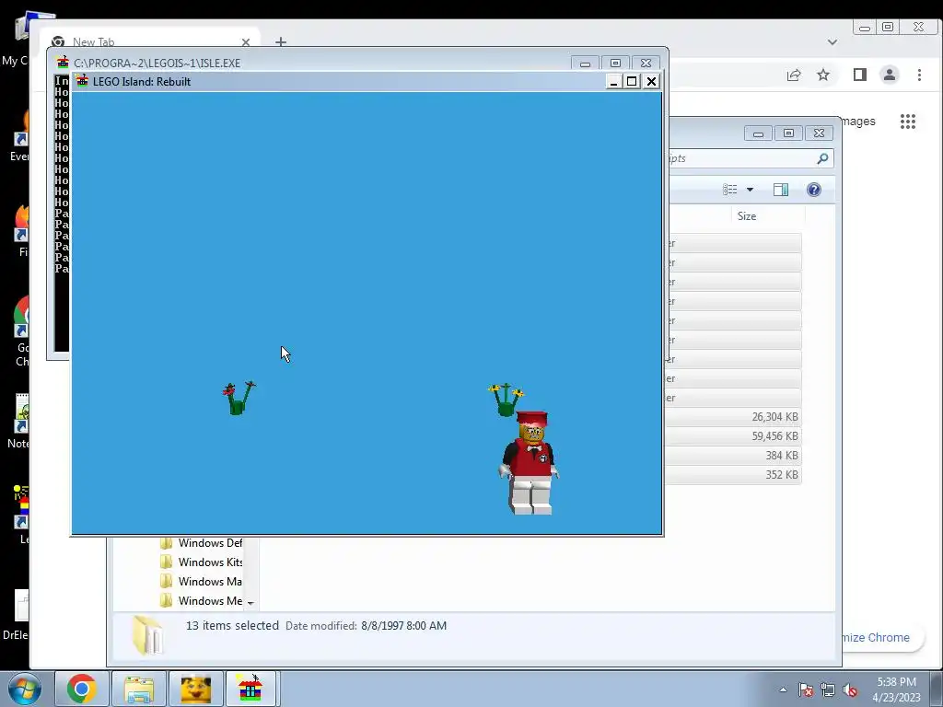Toggle the Chrome side panel
The height and width of the screenshot is (707, 943).
[860, 75]
